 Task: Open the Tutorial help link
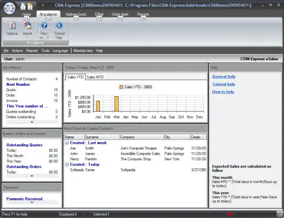(224, 84)
